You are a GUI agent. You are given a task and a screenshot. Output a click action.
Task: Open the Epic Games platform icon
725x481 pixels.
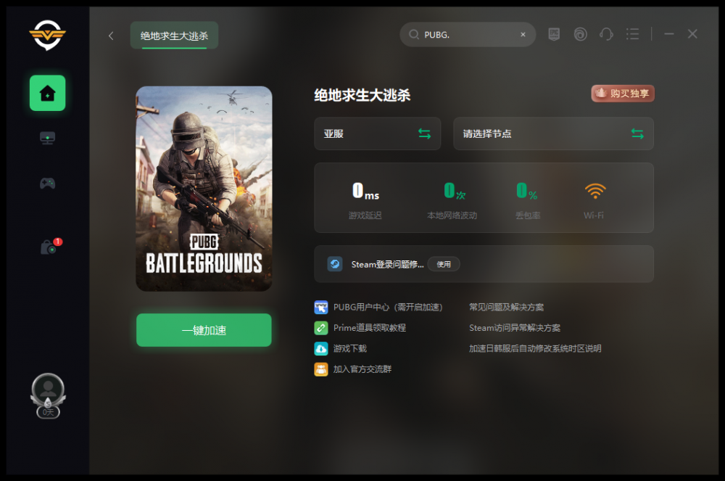(554, 34)
